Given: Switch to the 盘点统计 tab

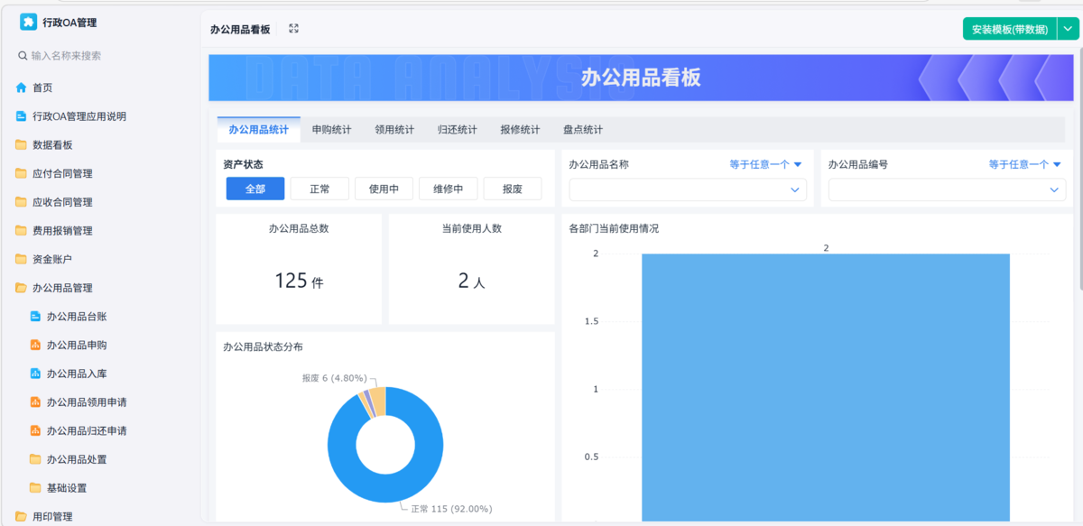Looking at the screenshot, I should (583, 129).
